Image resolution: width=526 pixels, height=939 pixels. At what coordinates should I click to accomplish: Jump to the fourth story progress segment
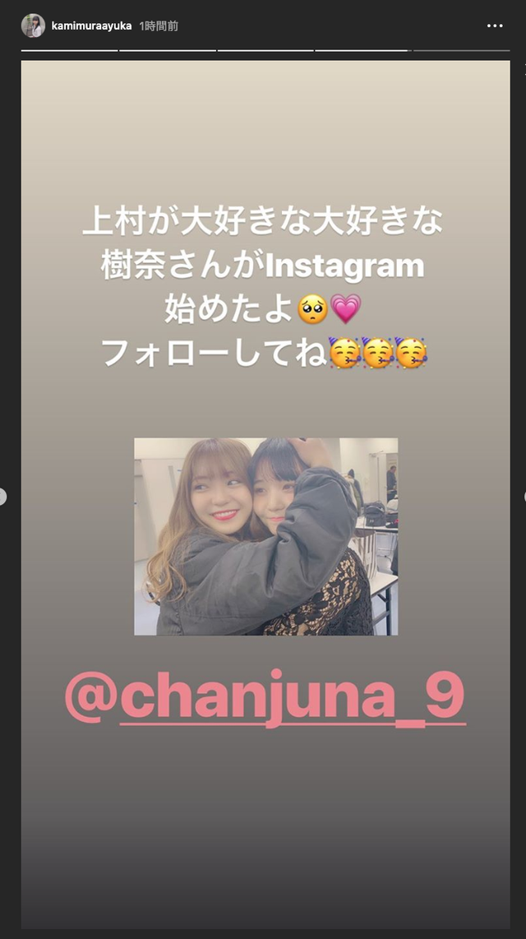coord(363,51)
